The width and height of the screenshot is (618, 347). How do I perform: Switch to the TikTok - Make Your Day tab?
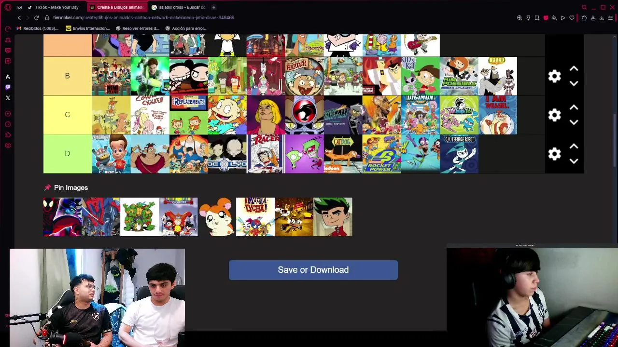coord(53,7)
